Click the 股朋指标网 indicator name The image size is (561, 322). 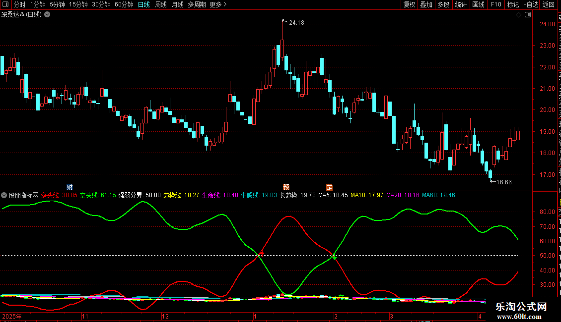click(x=24, y=195)
